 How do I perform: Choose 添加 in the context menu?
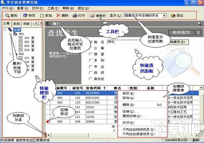[x=142, y=98]
